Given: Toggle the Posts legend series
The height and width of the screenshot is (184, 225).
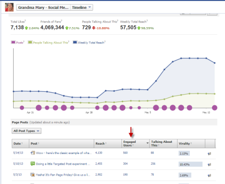Looking at the screenshot, I should 18,43.
